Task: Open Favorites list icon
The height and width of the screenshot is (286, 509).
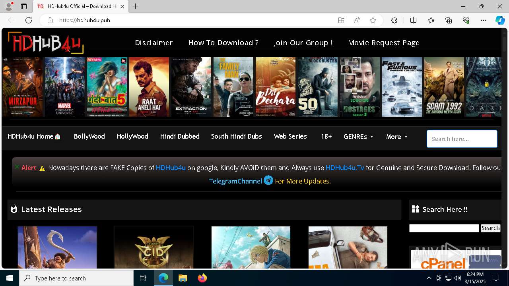Action: pyautogui.click(x=431, y=20)
